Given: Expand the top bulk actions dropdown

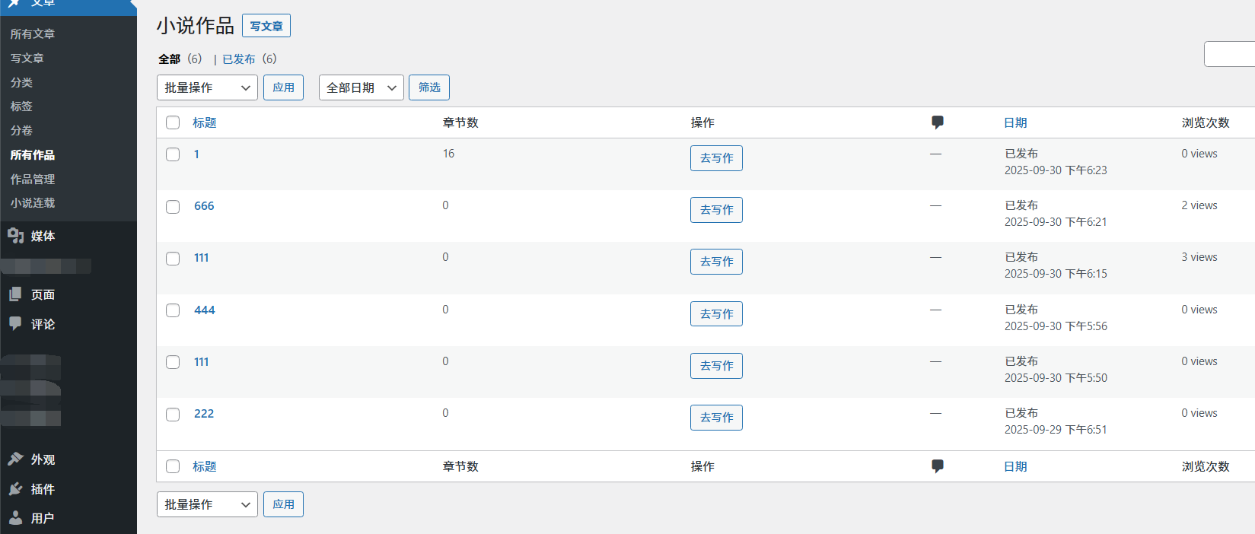Looking at the screenshot, I should [x=207, y=87].
